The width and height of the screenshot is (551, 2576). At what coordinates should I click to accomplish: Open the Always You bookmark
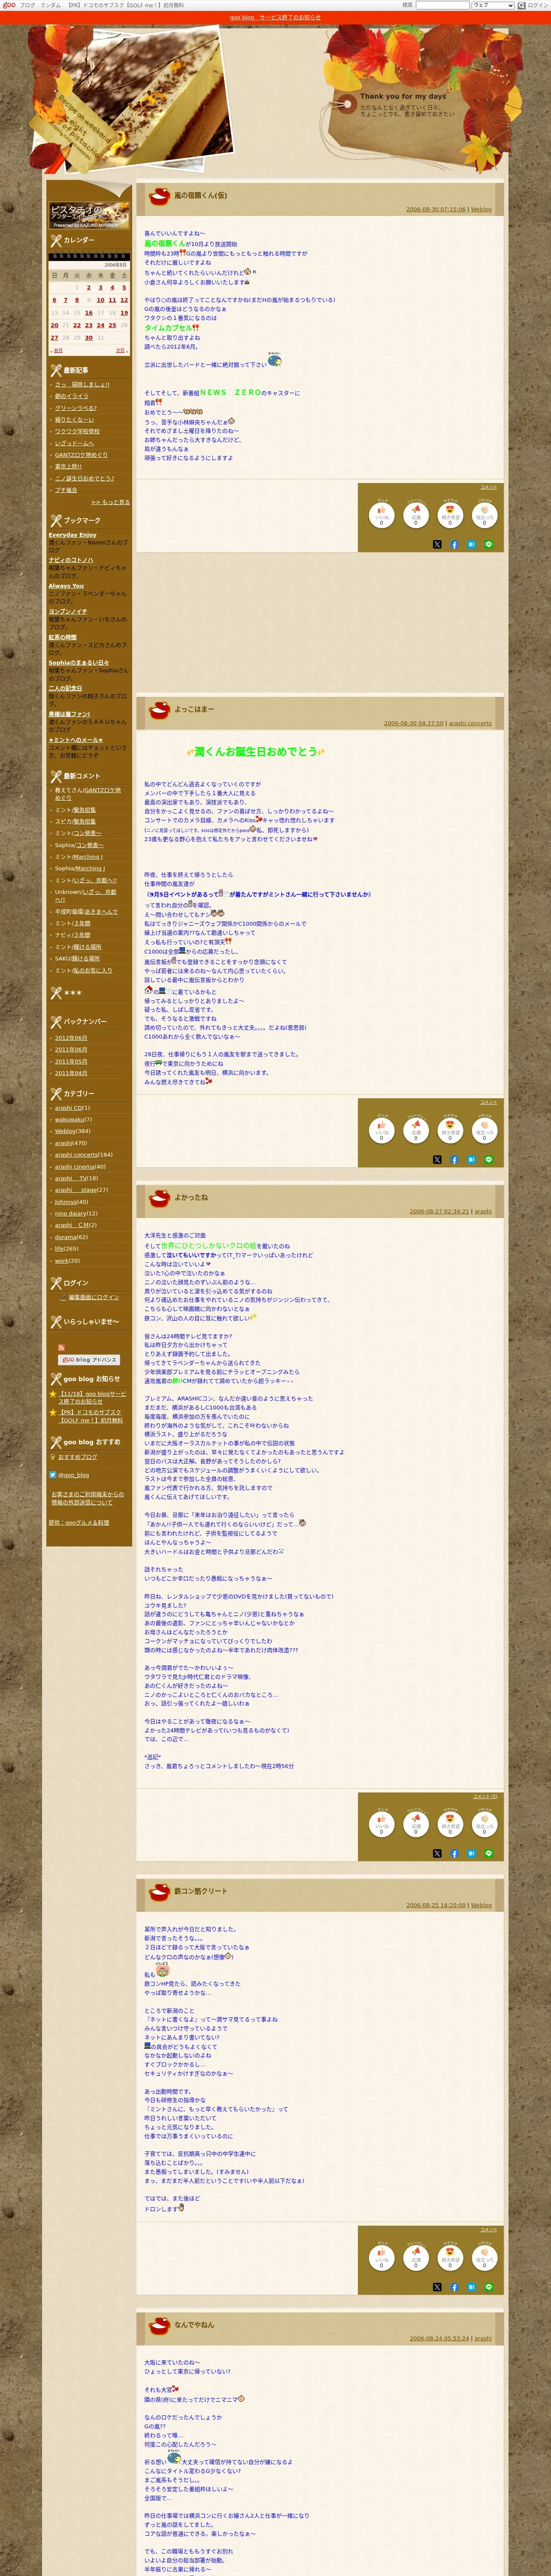(66, 586)
